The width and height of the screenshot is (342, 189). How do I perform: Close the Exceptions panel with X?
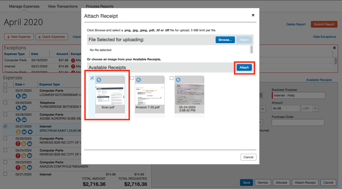(334, 48)
